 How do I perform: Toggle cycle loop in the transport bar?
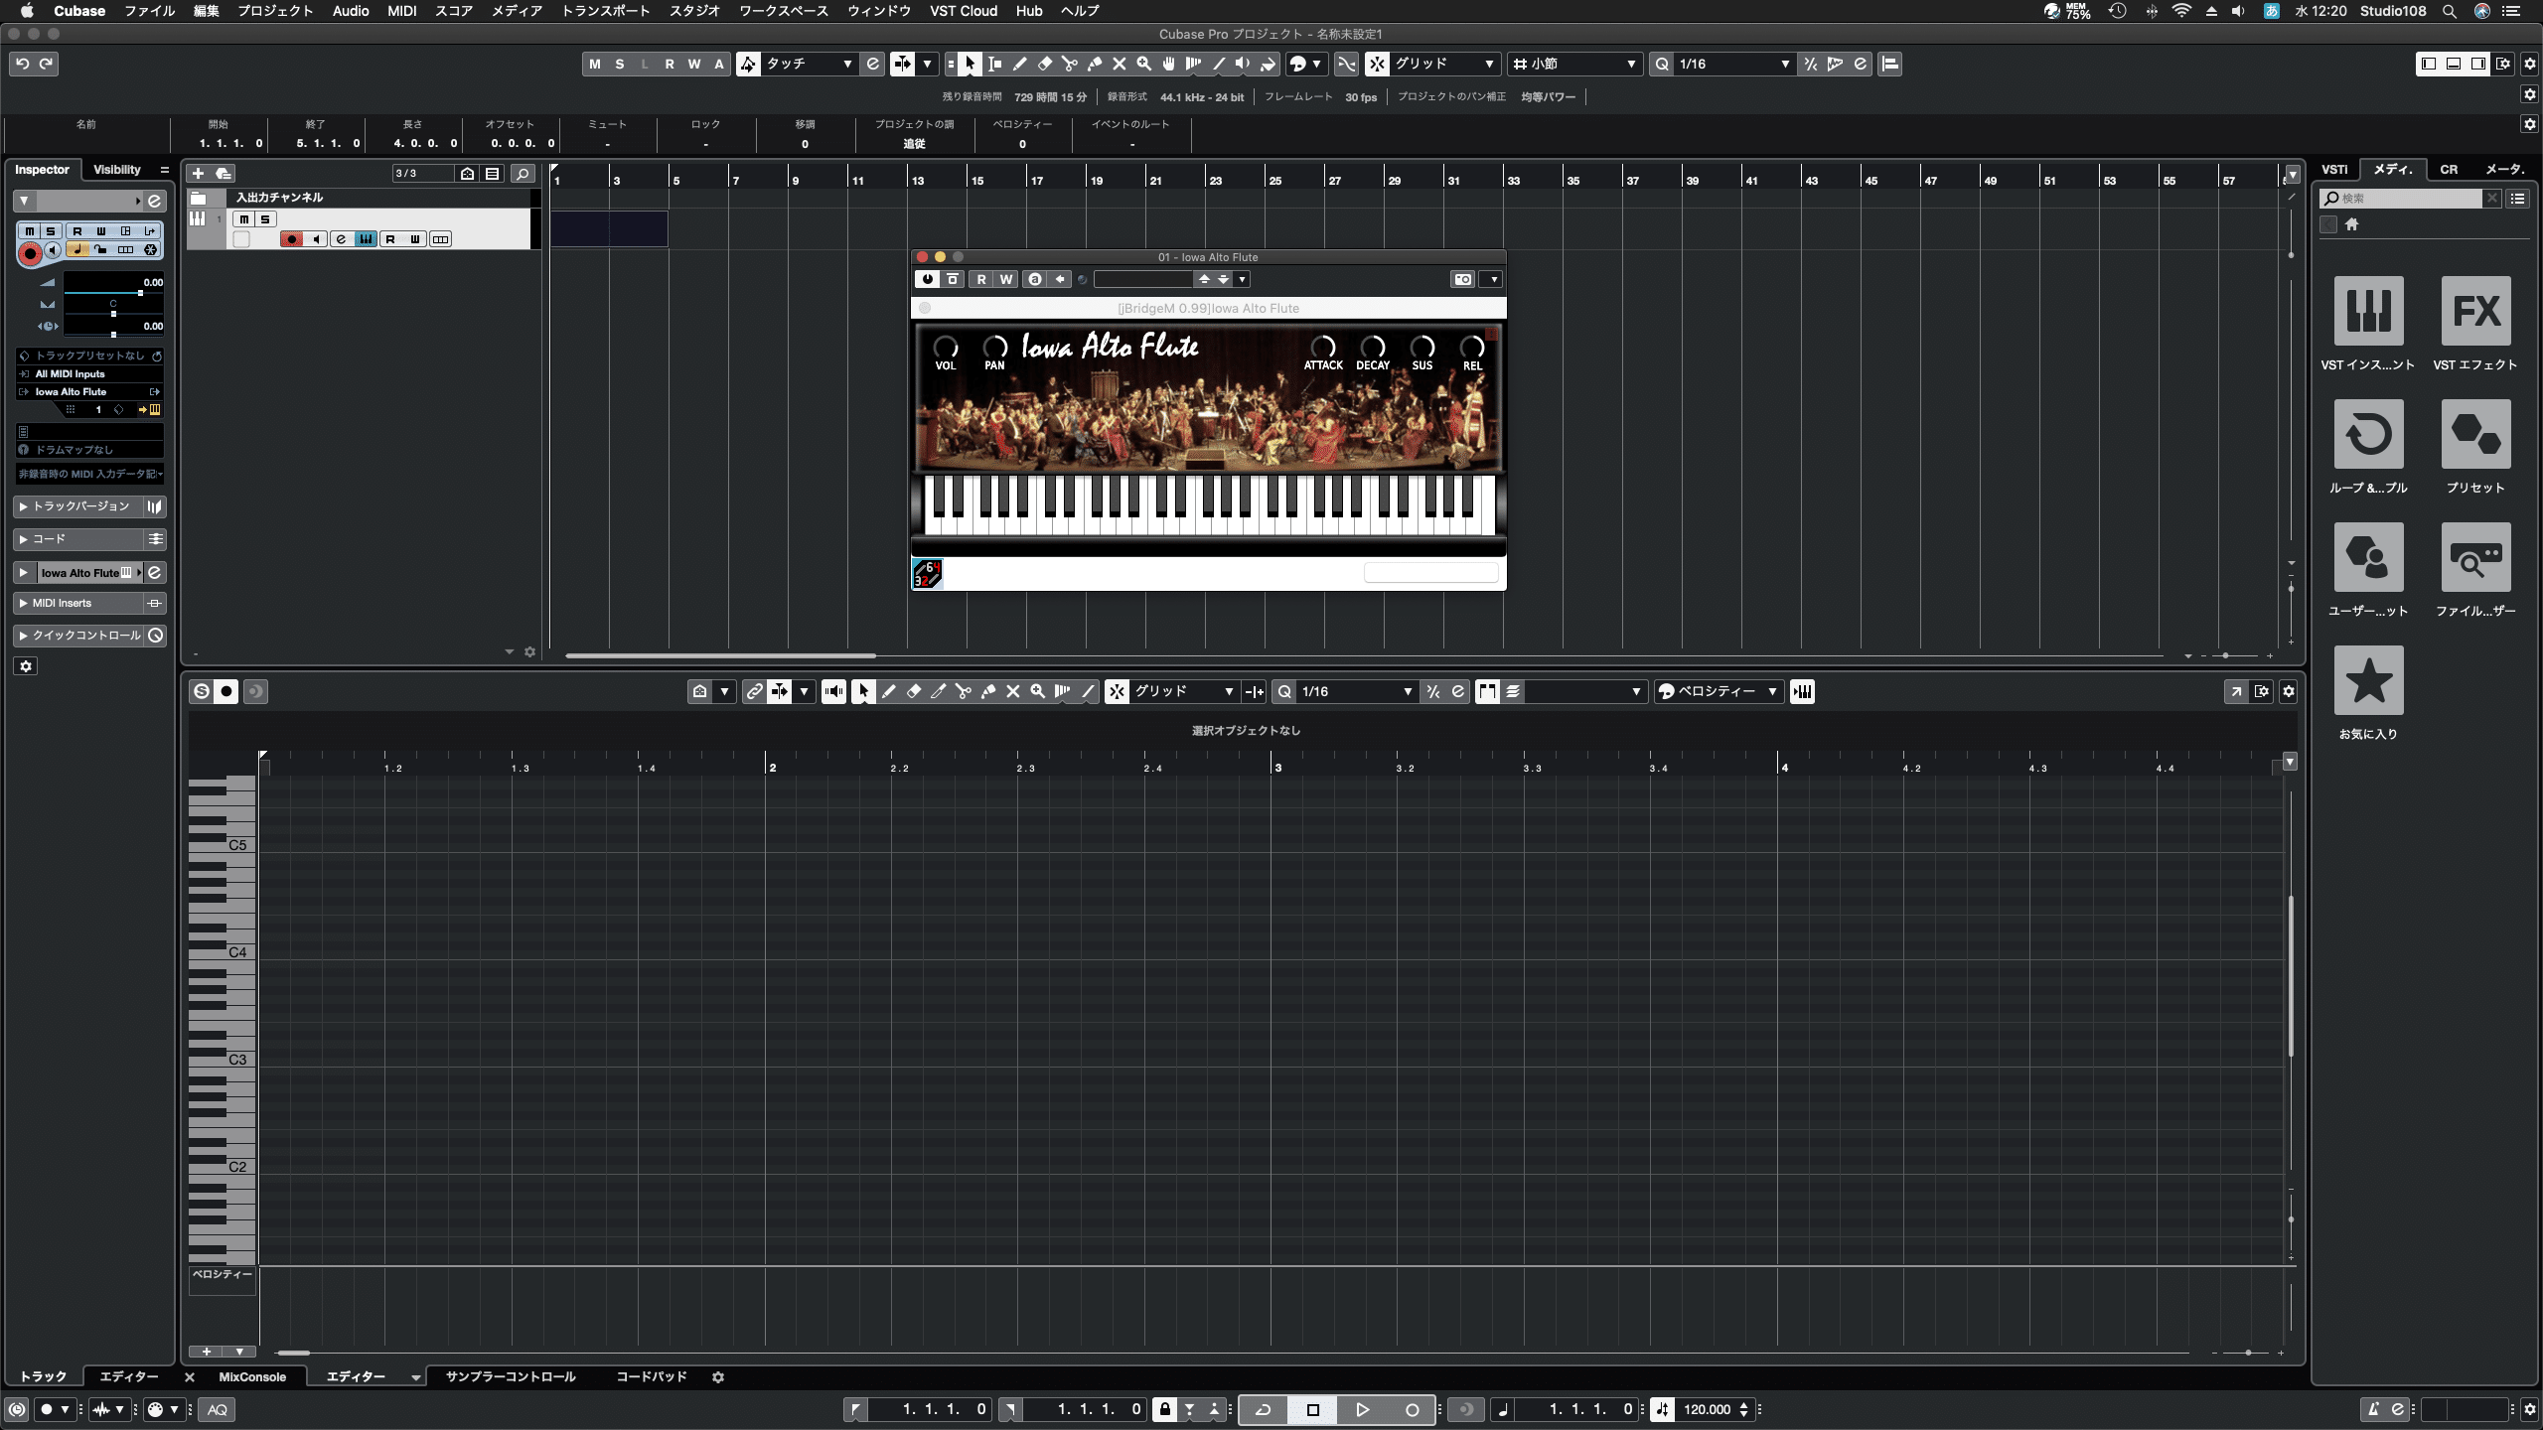(1264, 1409)
